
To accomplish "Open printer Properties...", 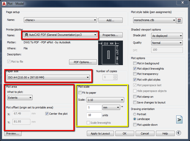I will [110, 35].
